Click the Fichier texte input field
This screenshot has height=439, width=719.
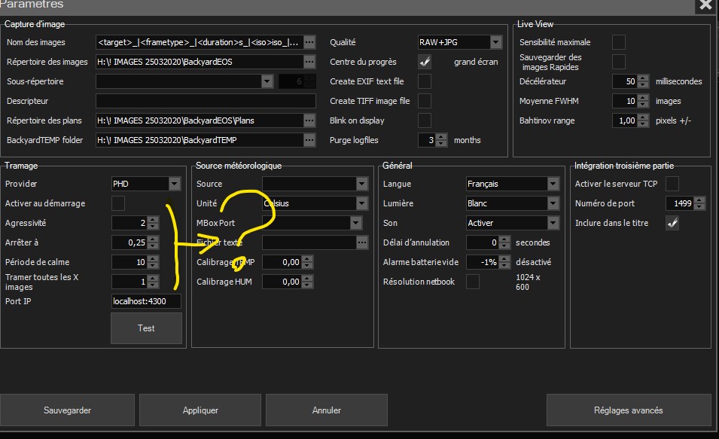tap(309, 242)
